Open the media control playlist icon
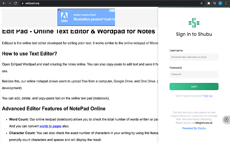 (x=214, y=3)
